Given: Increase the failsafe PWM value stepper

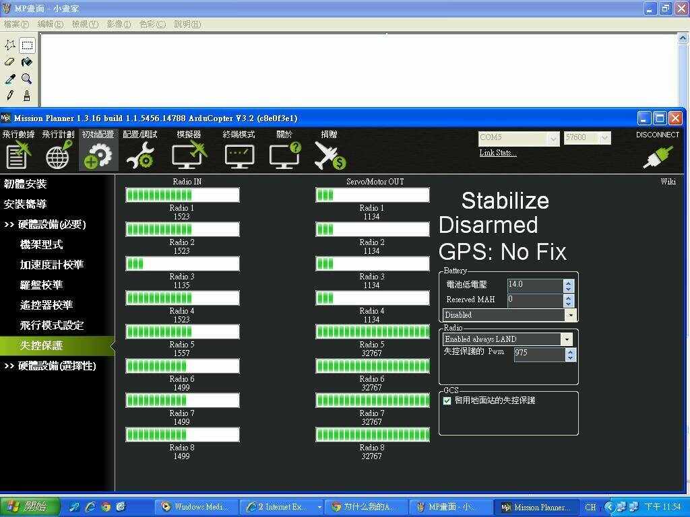Looking at the screenshot, I should [x=571, y=350].
